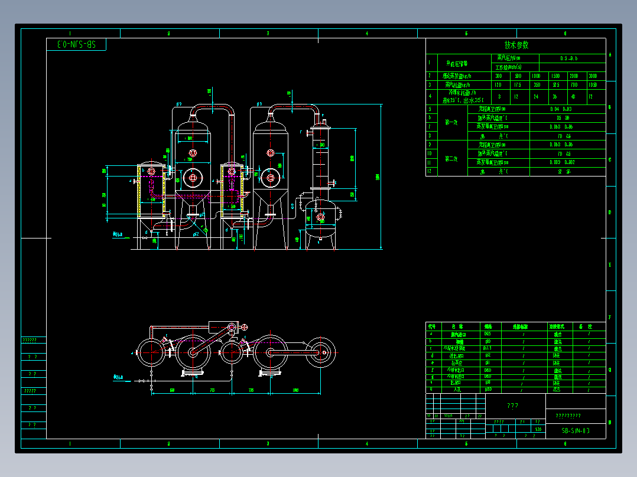The image size is (637, 477).
Task: Click the 抽真空 row name in nozzle table
Action: [x=457, y=363]
